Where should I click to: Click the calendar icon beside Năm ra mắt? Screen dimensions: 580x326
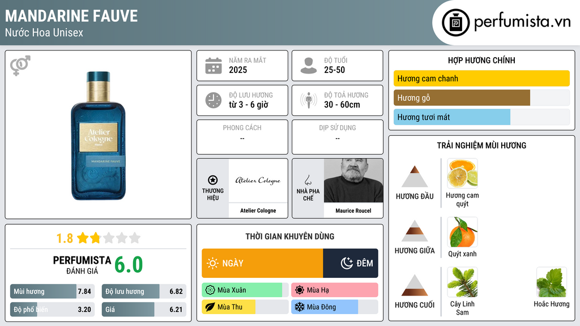(x=214, y=66)
